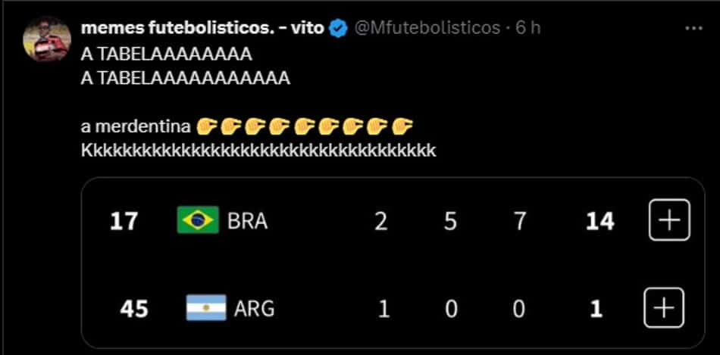This screenshot has height=355, width=720.
Task: Open the 6 h timestamp link
Action: pos(528,29)
